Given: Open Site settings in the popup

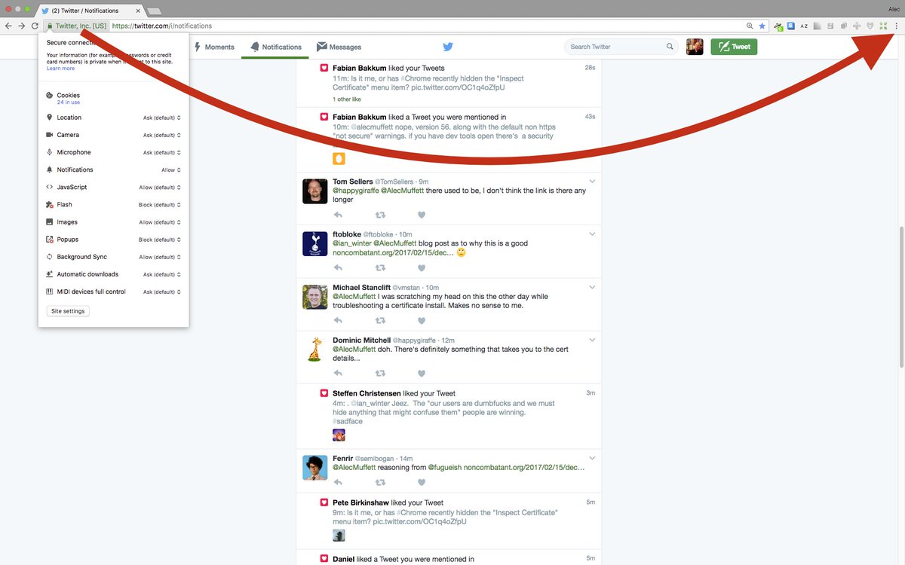Looking at the screenshot, I should click(x=68, y=311).
